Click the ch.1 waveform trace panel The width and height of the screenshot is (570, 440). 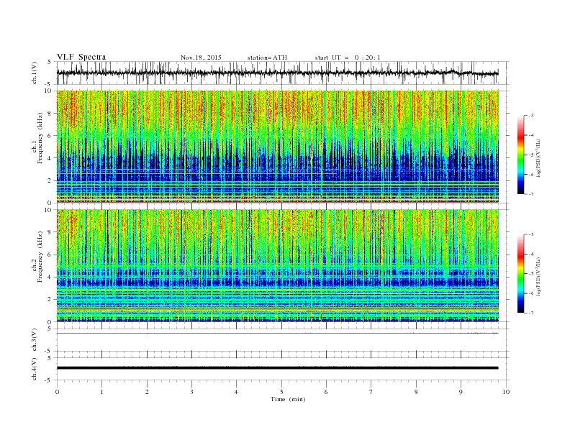(283, 73)
